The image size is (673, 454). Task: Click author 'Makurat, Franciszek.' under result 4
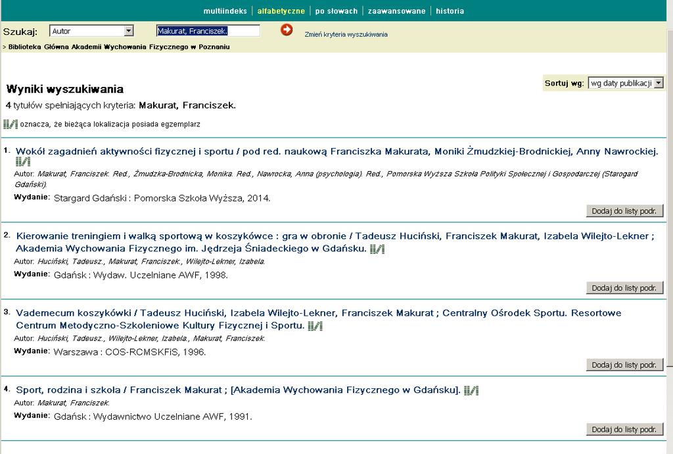click(74, 403)
